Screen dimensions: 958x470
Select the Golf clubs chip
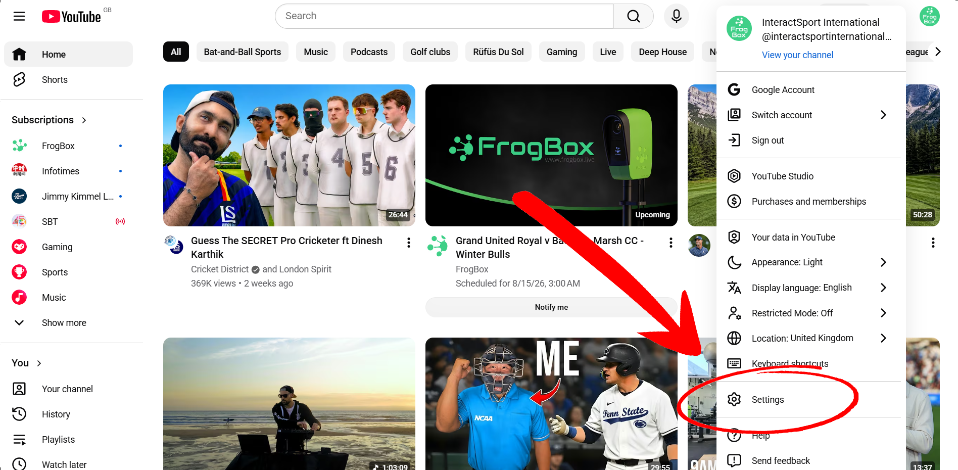click(430, 52)
